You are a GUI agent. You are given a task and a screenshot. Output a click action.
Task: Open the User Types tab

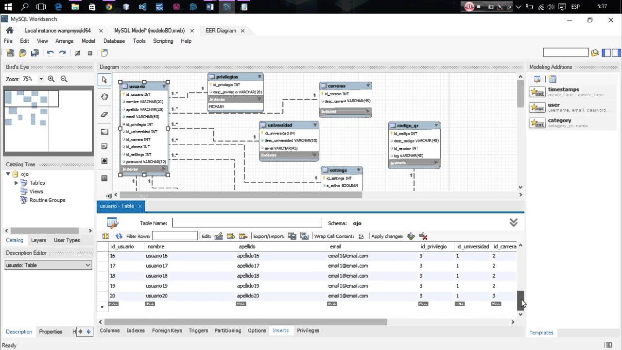coord(67,240)
